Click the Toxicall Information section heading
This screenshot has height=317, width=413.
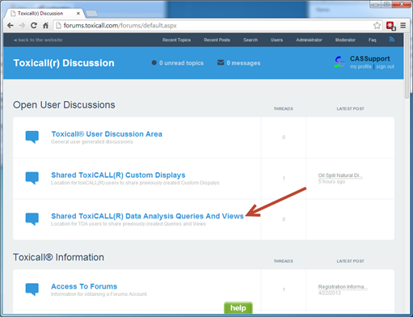click(x=58, y=257)
